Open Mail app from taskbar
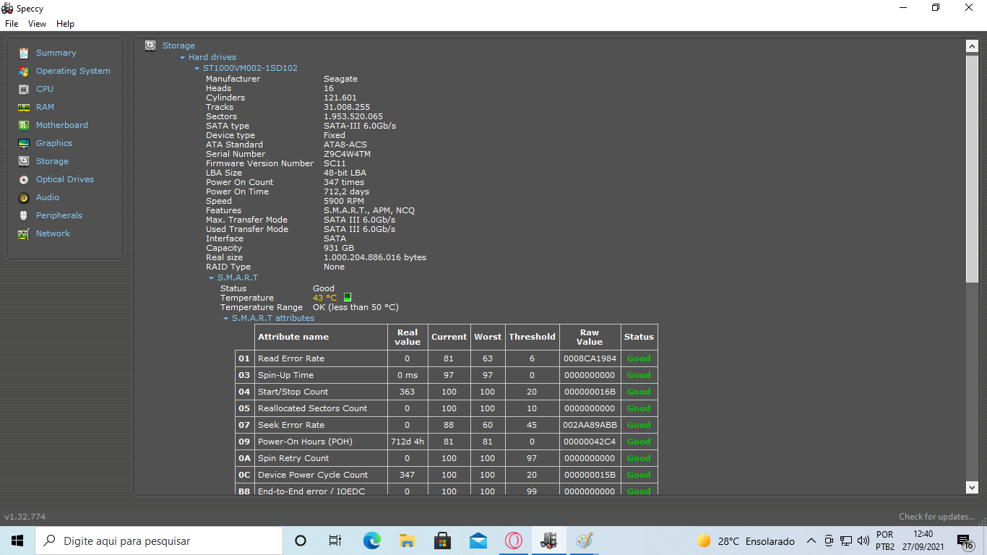The width and height of the screenshot is (987, 555). click(478, 541)
